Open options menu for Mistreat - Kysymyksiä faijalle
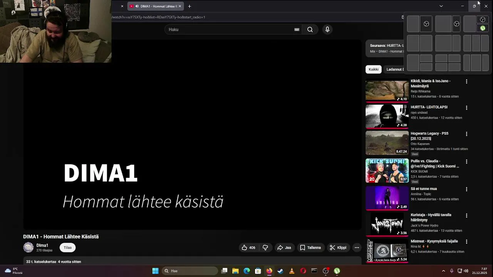493x277 pixels. point(466,242)
